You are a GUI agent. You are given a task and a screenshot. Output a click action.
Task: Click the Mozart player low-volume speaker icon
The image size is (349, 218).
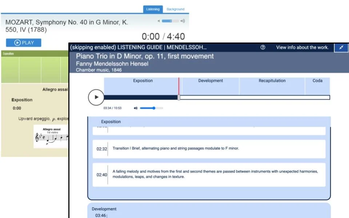tap(159, 21)
